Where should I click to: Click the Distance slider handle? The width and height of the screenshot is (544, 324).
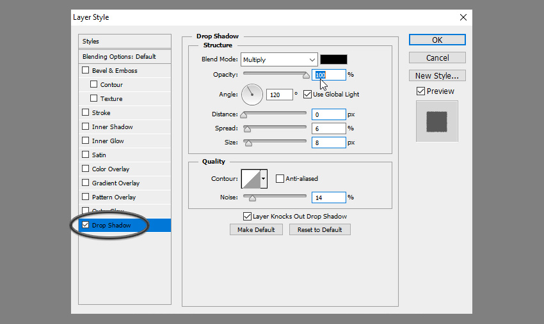click(x=244, y=115)
